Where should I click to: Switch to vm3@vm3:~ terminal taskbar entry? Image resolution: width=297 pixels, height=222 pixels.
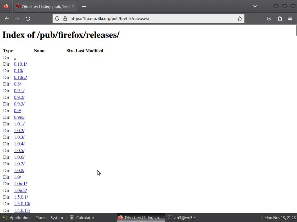(x=182, y=218)
